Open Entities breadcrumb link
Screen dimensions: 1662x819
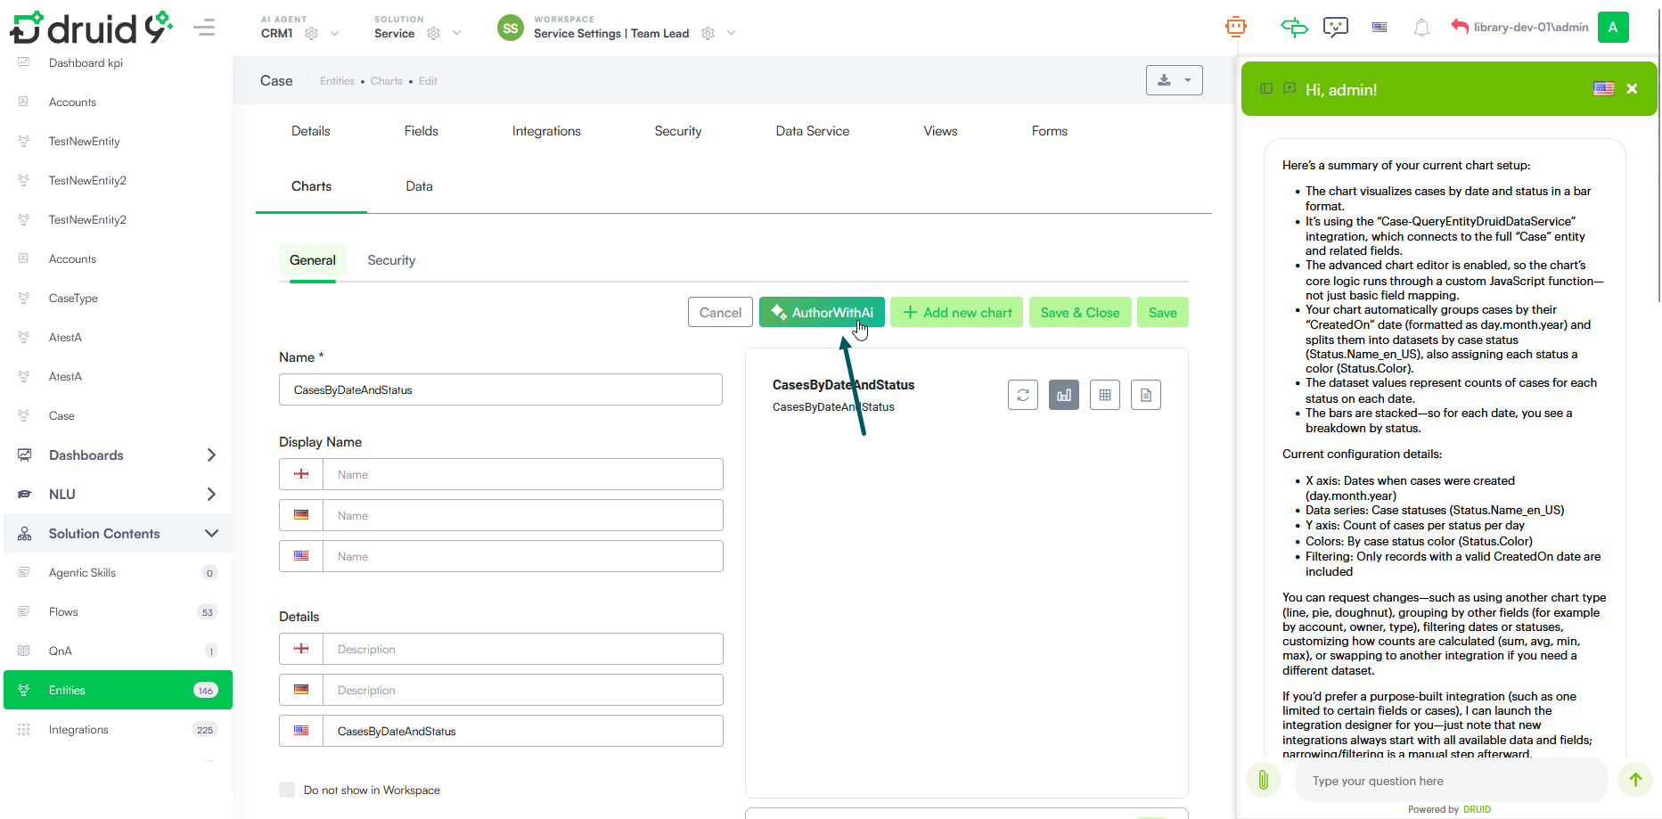(337, 81)
